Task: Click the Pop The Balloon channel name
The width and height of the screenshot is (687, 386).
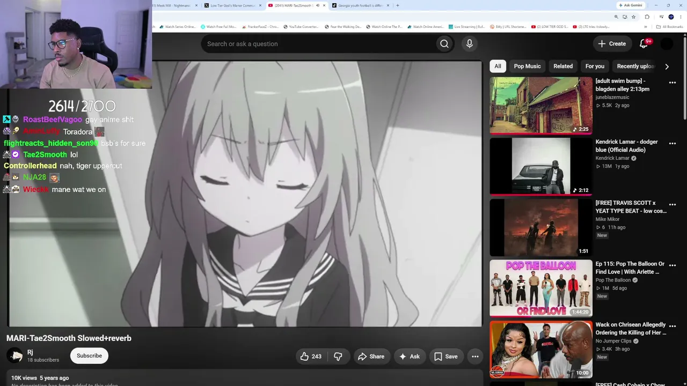Action: point(612,280)
